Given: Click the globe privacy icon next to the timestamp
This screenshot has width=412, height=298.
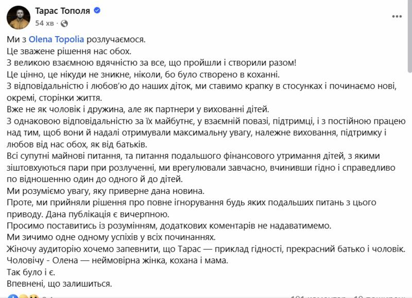Looking at the screenshot, I should (x=64, y=23).
